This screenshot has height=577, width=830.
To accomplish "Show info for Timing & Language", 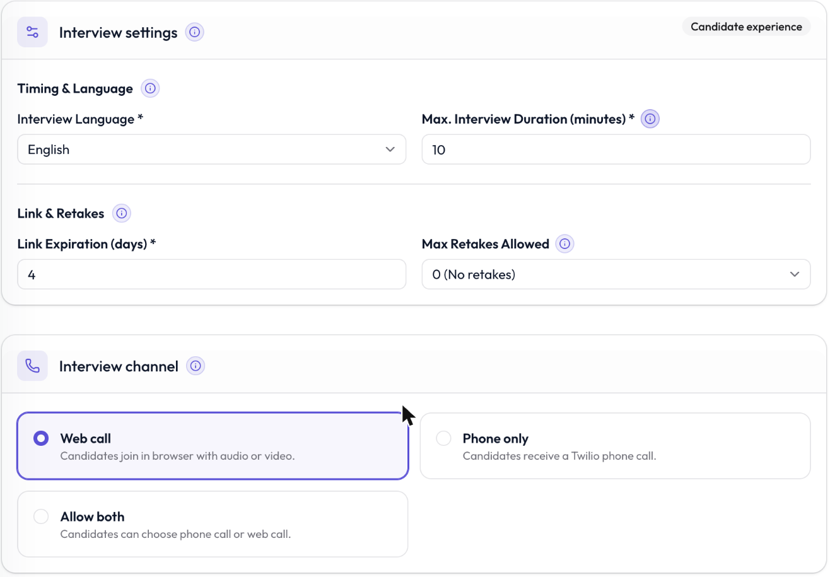I will click(150, 89).
